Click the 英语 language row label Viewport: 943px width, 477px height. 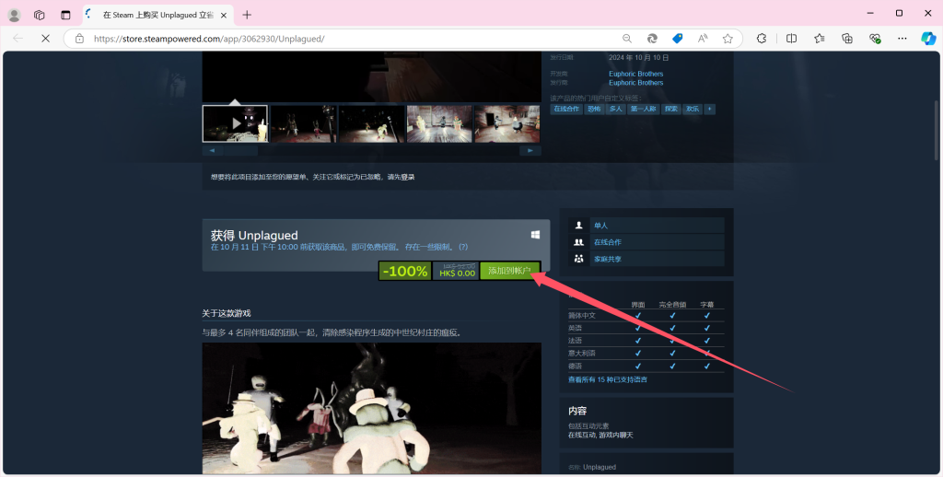[x=575, y=328]
